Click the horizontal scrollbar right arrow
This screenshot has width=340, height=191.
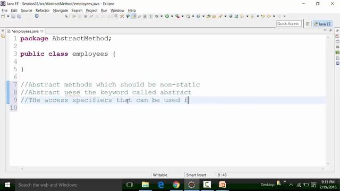click(x=323, y=169)
